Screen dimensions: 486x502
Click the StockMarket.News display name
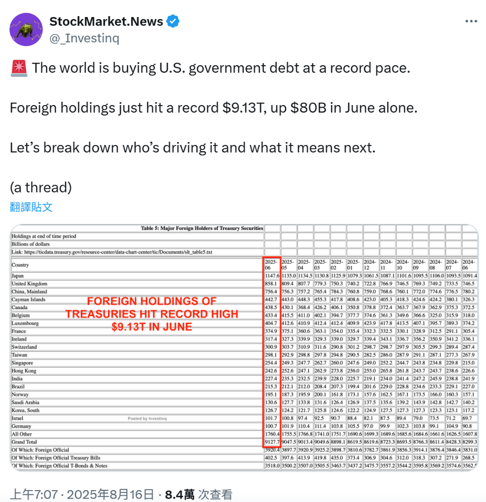[106, 21]
